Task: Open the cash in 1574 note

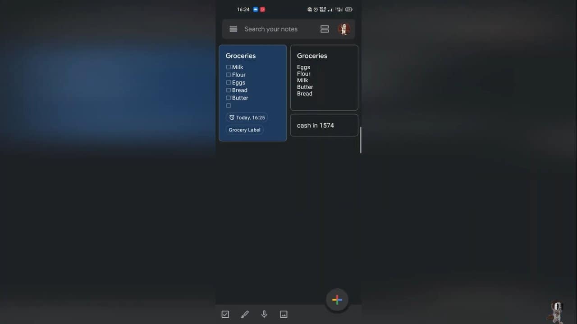Action: tap(324, 125)
